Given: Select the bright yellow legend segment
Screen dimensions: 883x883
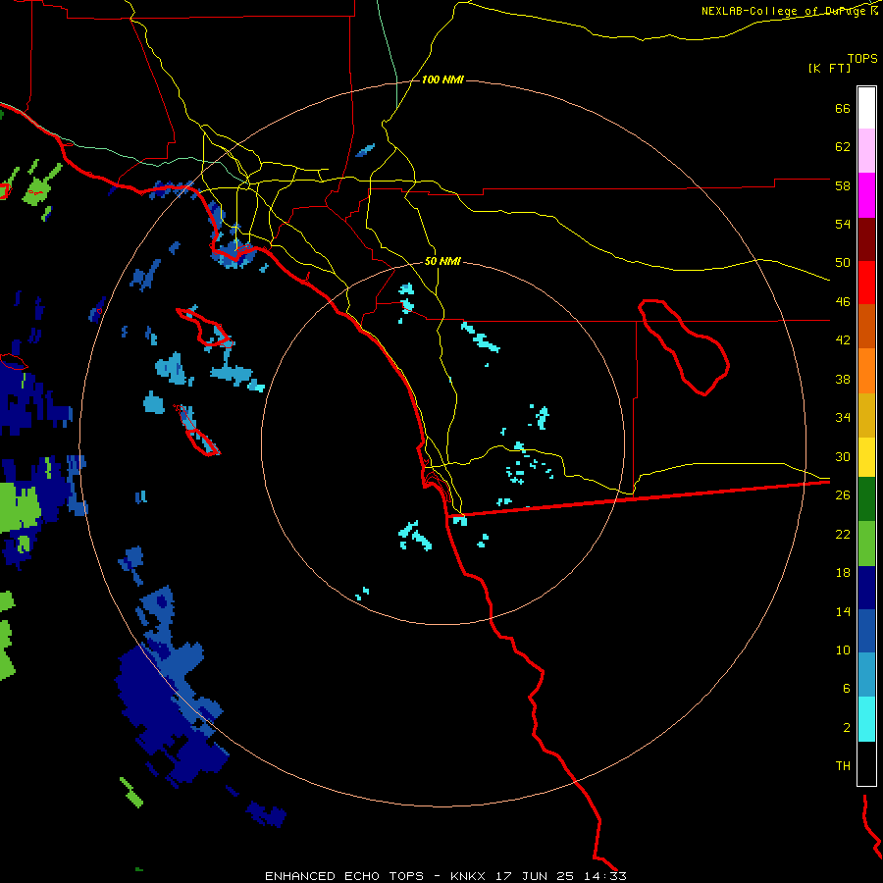Looking at the screenshot, I should (866, 456).
